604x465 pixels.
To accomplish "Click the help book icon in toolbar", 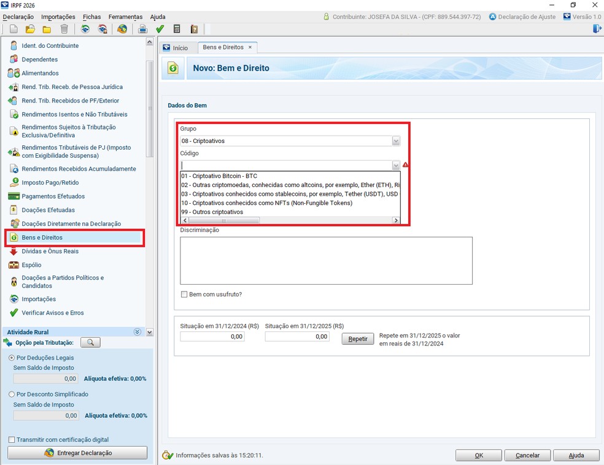I will 194,29.
